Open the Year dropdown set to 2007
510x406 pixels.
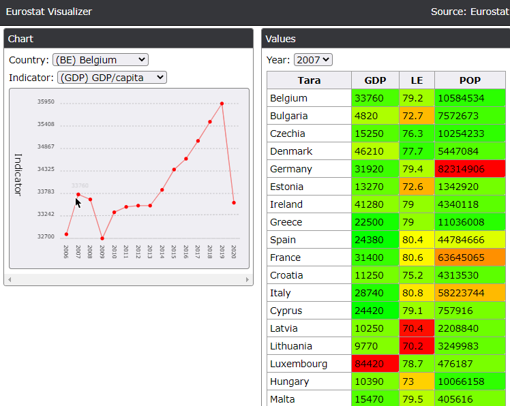313,60
